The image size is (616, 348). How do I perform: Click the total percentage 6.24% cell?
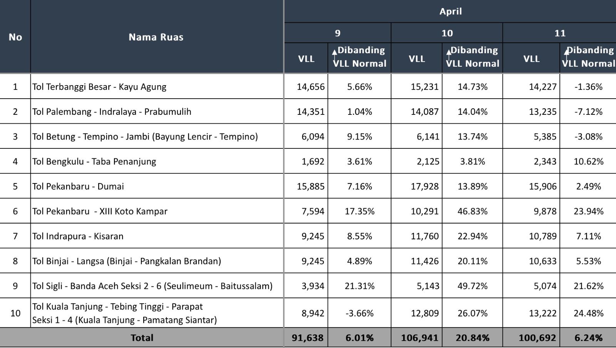[x=588, y=338]
